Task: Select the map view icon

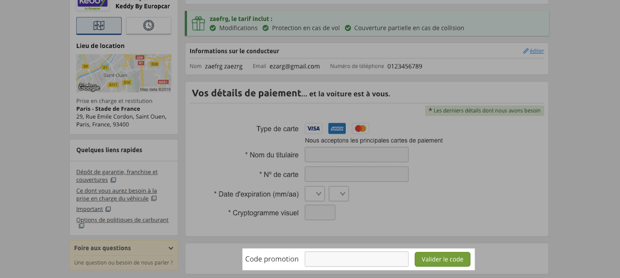Action: coord(99,26)
